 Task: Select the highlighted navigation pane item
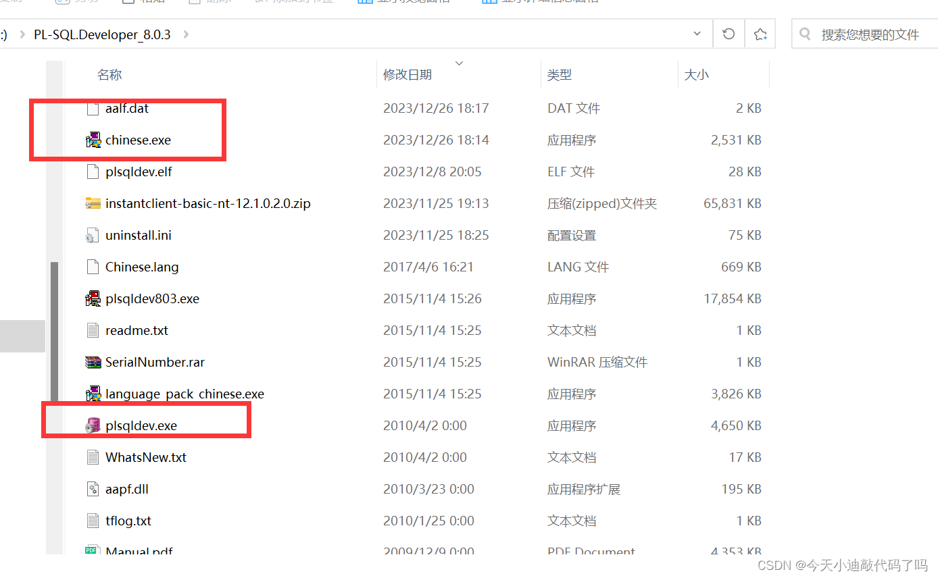[x=22, y=336]
